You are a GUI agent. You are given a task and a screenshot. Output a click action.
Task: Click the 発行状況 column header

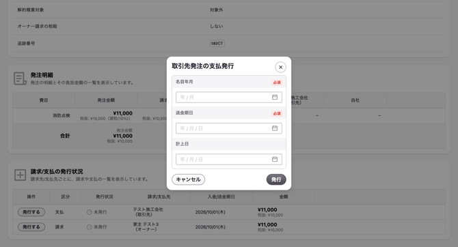[x=105, y=197]
